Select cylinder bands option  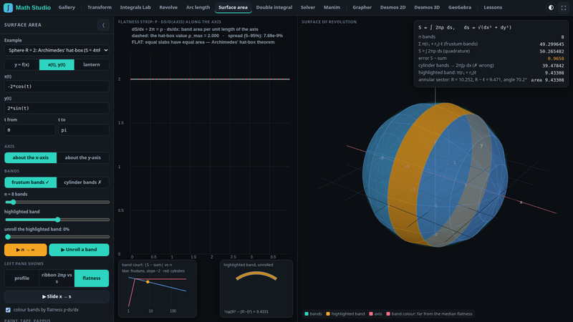coord(82,182)
